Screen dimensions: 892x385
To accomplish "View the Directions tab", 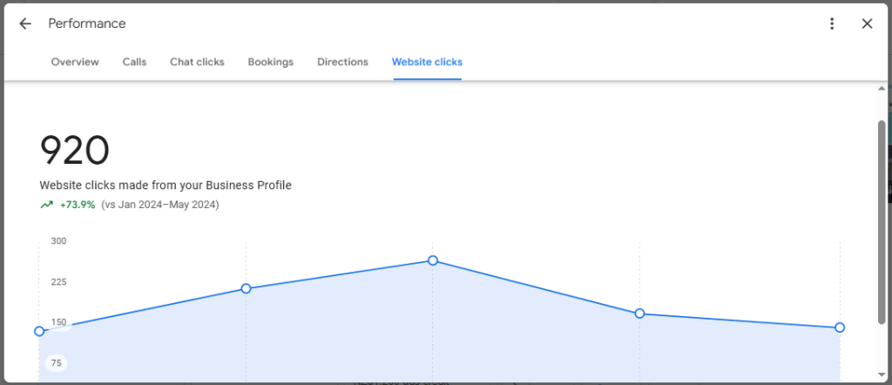I will 342,62.
